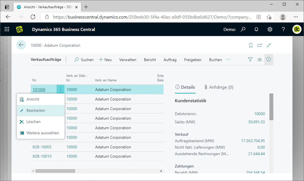Image resolution: width=304 pixels, height=181 pixels.
Task: Open the dc user account avatar
Action: click(297, 29)
